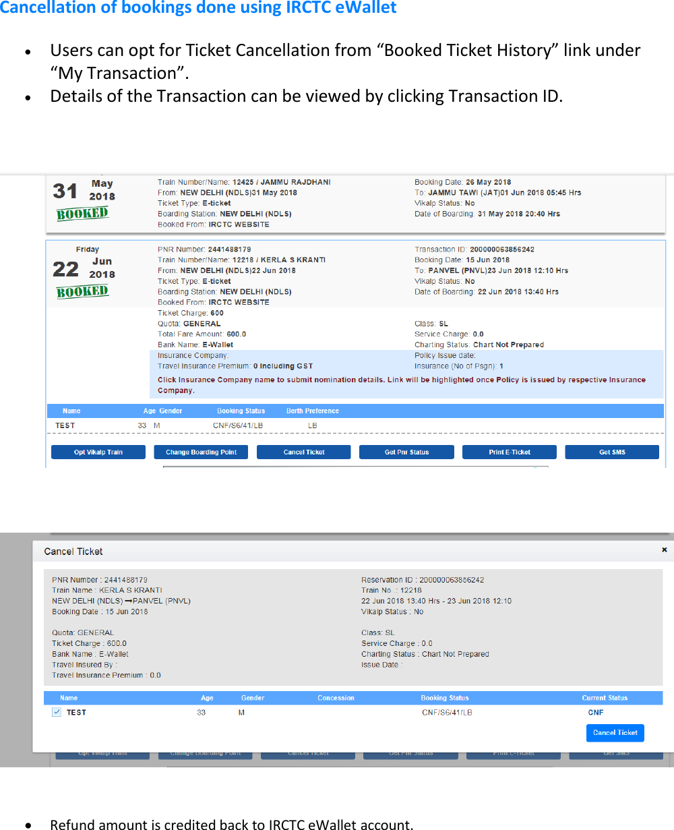674x830 pixels.
Task: Click Cancel Ticket in the action row
Action: (x=303, y=452)
